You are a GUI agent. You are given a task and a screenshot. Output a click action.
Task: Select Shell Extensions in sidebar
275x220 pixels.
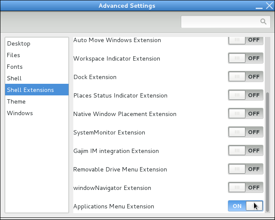[37, 90]
